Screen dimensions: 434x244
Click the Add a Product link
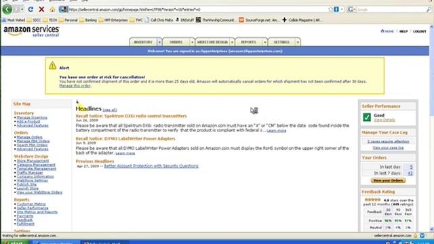pos(28,121)
